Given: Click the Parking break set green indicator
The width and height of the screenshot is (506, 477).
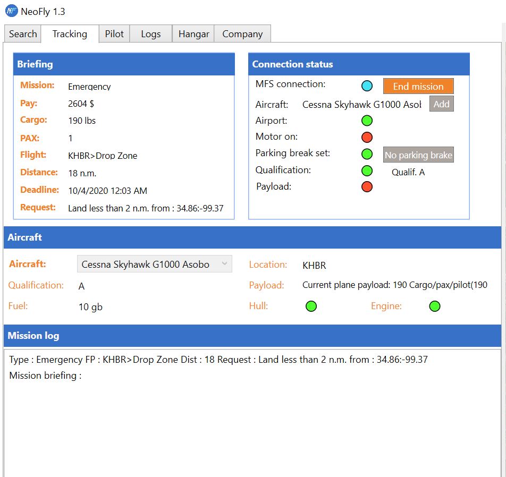Looking at the screenshot, I should [367, 154].
